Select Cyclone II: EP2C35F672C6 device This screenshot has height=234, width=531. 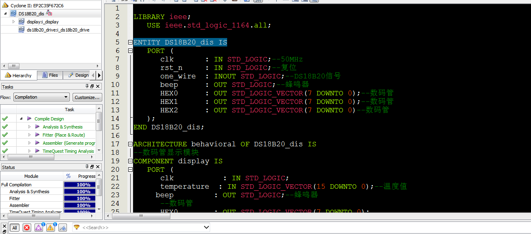(37, 6)
